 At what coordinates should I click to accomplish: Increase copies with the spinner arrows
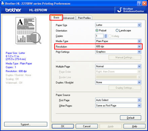106,35
